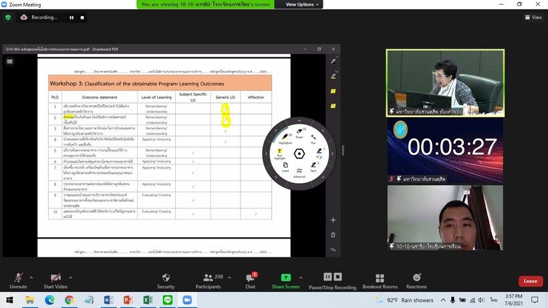The width and height of the screenshot is (548, 308).
Task: Click the green Share Screen button
Action: point(286,281)
